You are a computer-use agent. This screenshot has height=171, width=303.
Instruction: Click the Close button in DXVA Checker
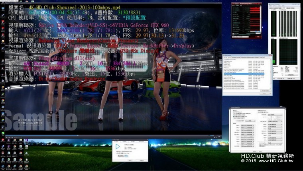[x=264, y=94]
